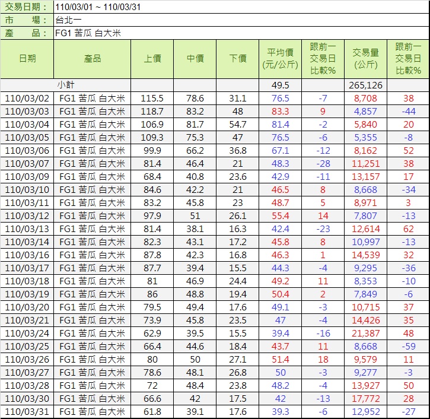
Task: Select the average price 83.3
Action: pos(280,112)
